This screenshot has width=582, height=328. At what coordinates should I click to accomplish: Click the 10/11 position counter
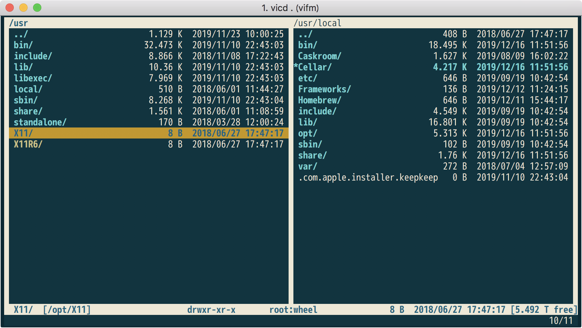pyautogui.click(x=561, y=321)
